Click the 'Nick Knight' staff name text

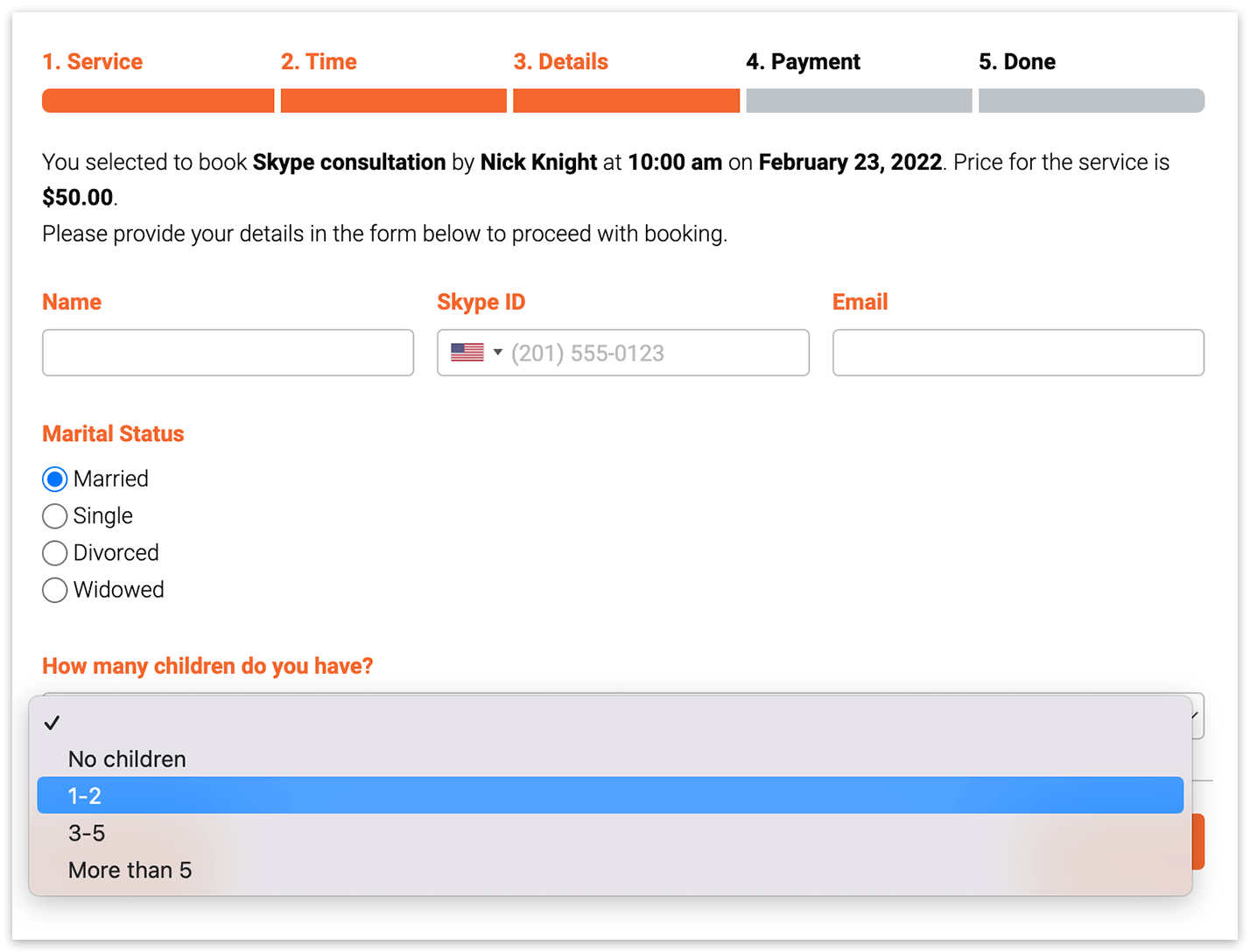tap(538, 162)
